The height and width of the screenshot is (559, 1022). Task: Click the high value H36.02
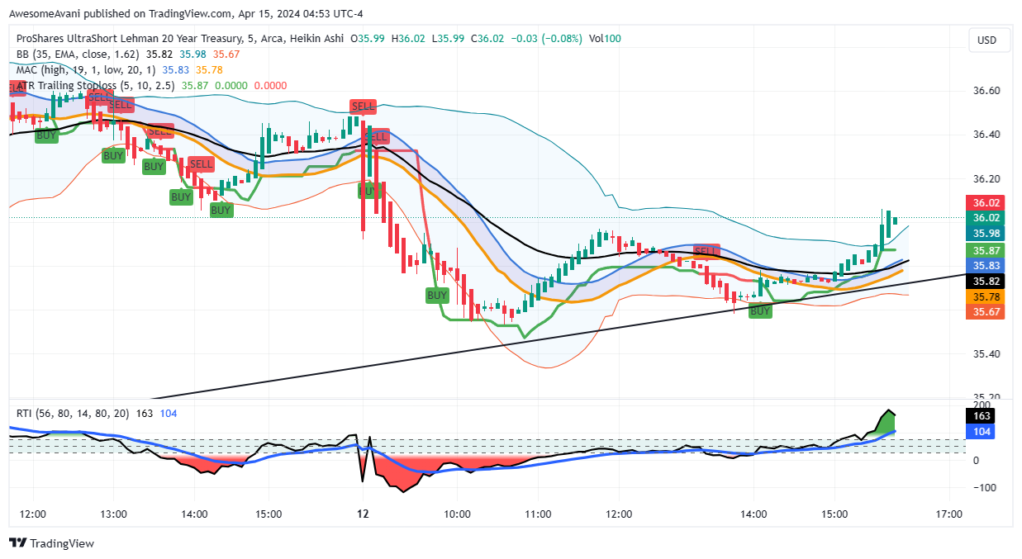409,39
